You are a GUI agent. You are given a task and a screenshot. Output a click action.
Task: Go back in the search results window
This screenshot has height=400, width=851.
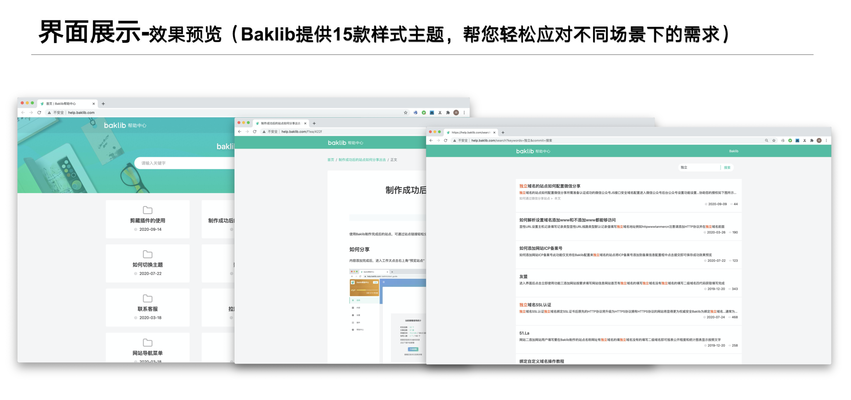(431, 140)
